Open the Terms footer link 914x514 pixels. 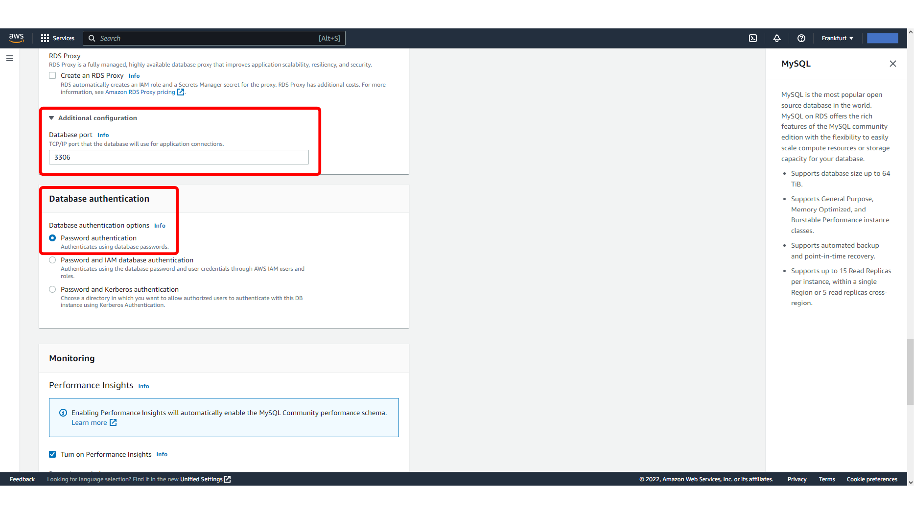tap(827, 479)
